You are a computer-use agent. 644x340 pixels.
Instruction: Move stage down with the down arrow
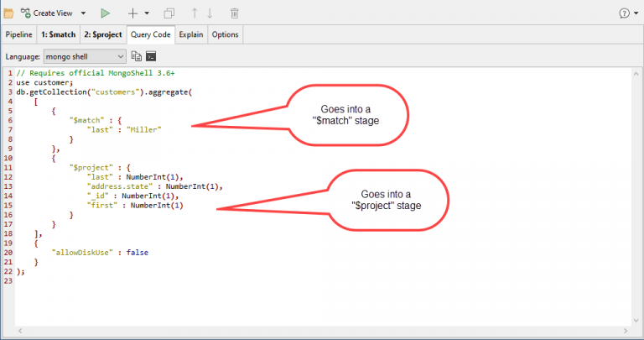click(x=210, y=13)
